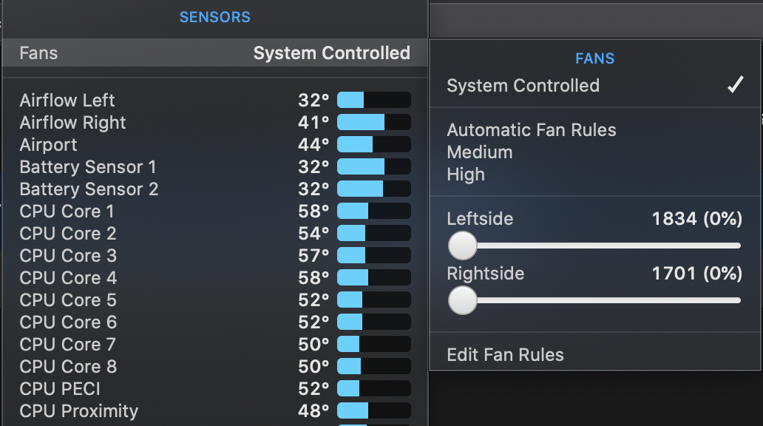Select High fan speed preset
Screen dimensions: 763x426
[x=466, y=175]
